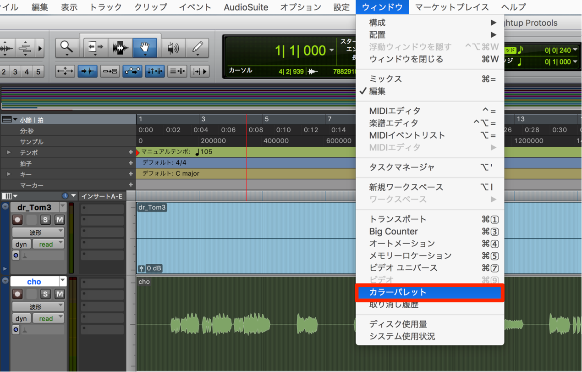The height and width of the screenshot is (372, 582).
Task: Mute the cho track
Action: click(x=60, y=294)
